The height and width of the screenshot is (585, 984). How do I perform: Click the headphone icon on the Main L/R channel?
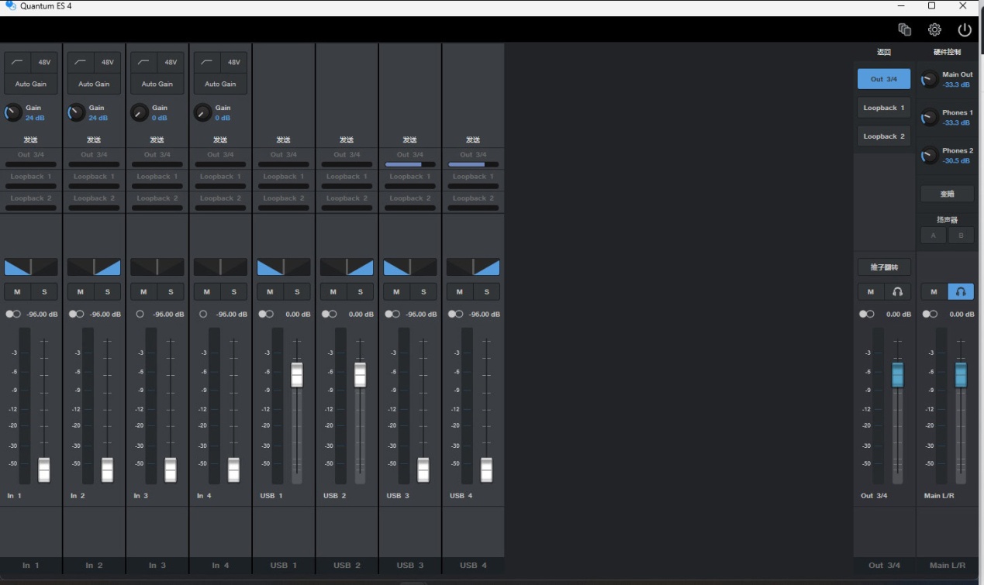click(961, 292)
